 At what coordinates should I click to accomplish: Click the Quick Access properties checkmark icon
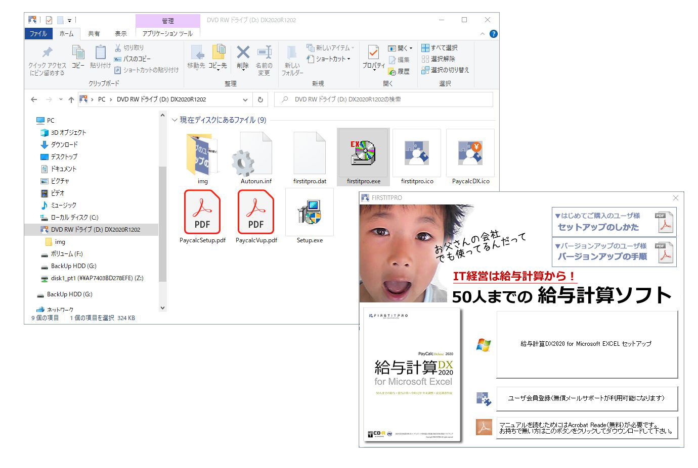[49, 20]
